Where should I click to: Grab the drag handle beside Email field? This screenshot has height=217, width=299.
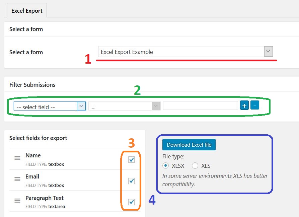[17, 179]
